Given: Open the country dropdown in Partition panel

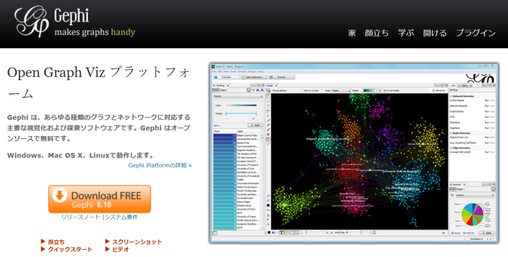Looking at the screenshot, I should point(475,195).
